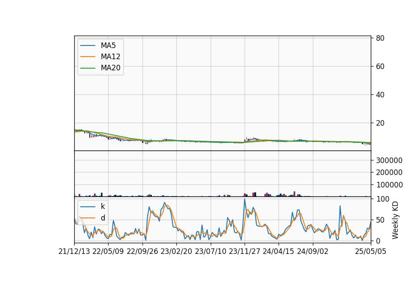Click the 0 tick on KD axis
Screen dimensions: 412x296
(379, 241)
